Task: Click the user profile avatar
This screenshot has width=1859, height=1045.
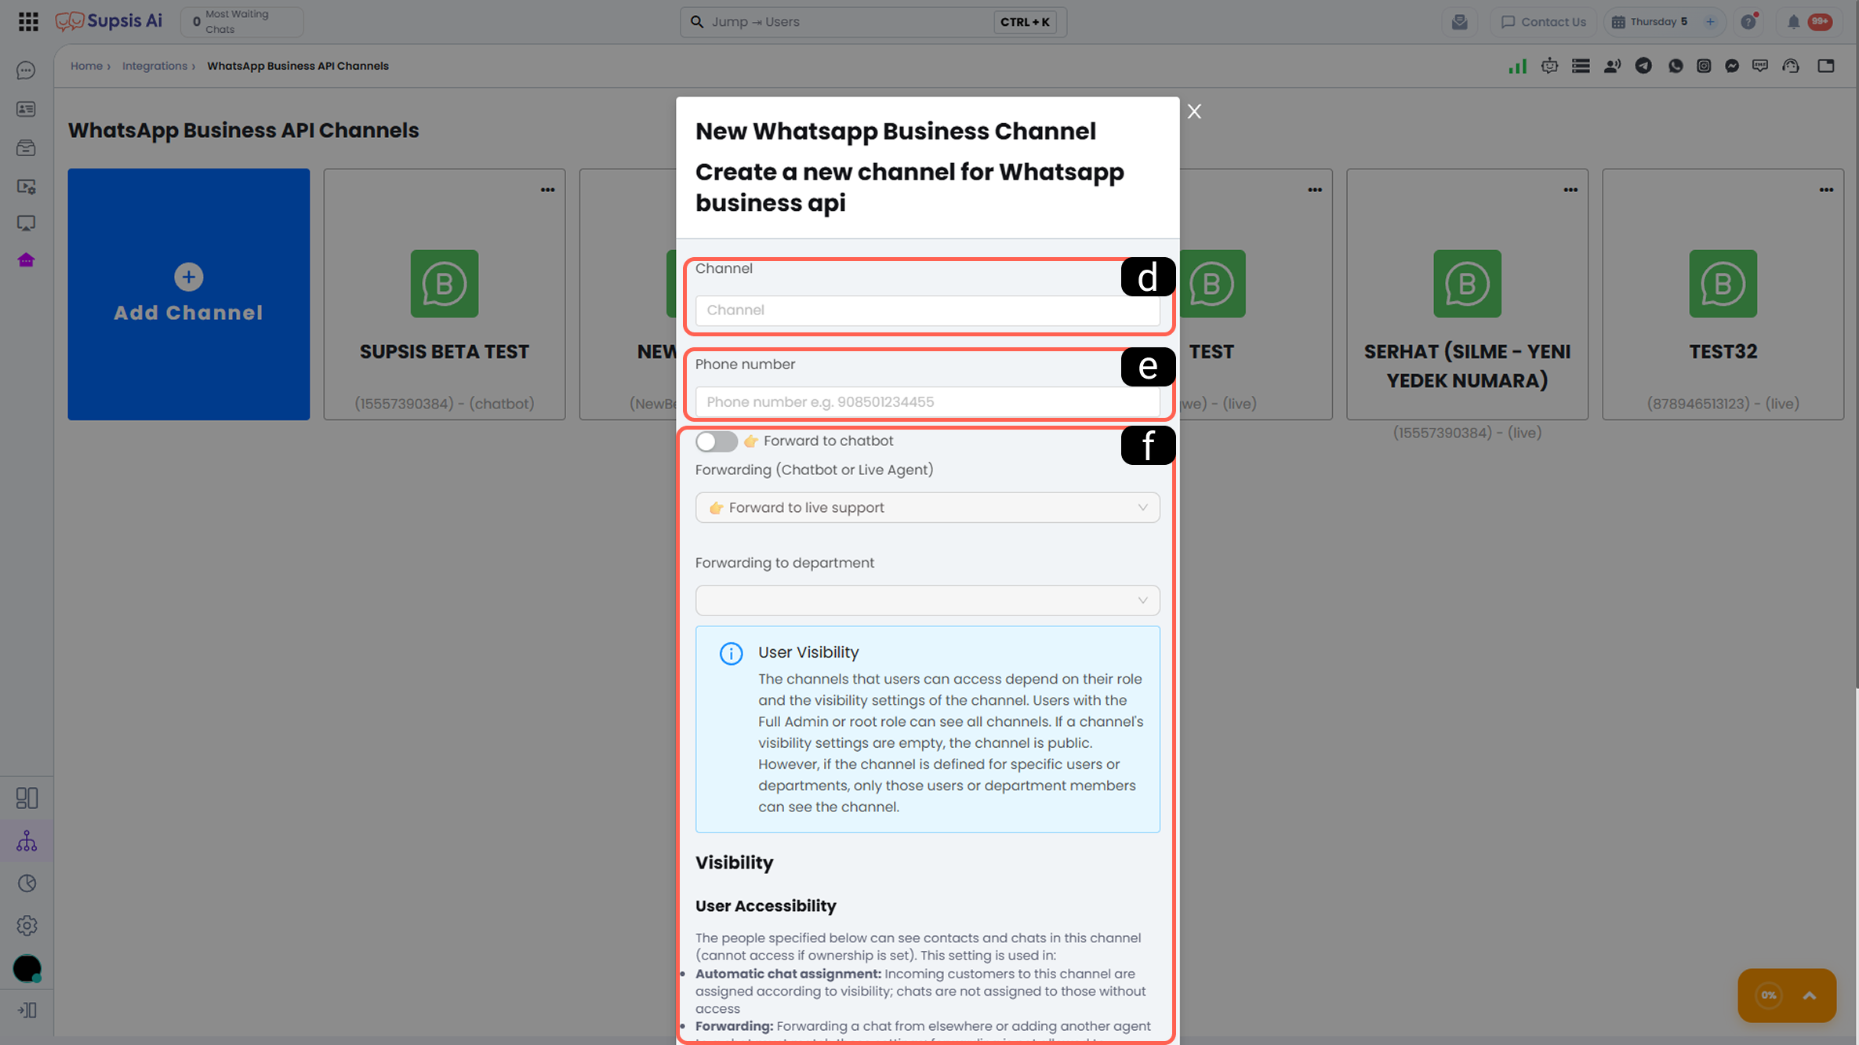Action: click(27, 969)
